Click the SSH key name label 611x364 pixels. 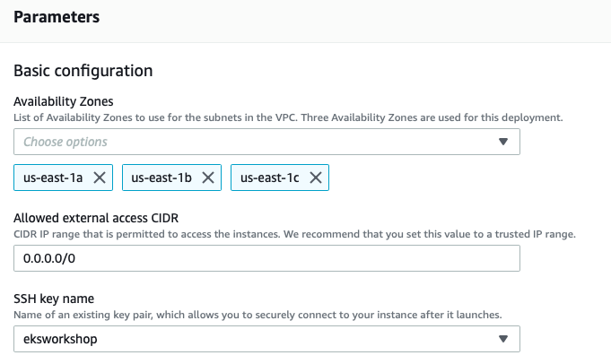click(x=55, y=298)
